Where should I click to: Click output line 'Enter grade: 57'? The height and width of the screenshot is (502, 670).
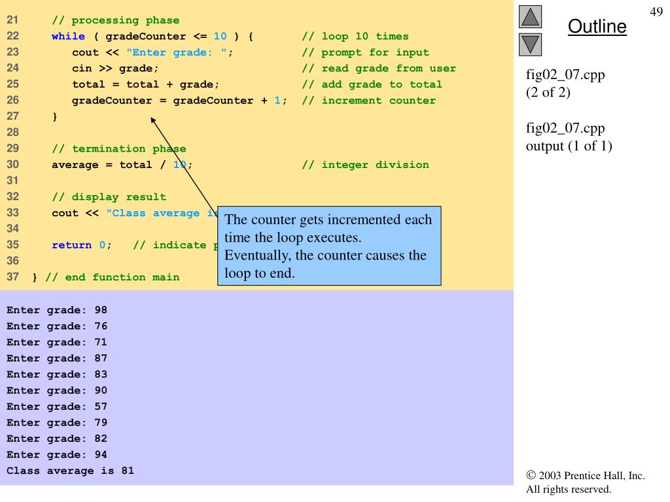coord(57,407)
